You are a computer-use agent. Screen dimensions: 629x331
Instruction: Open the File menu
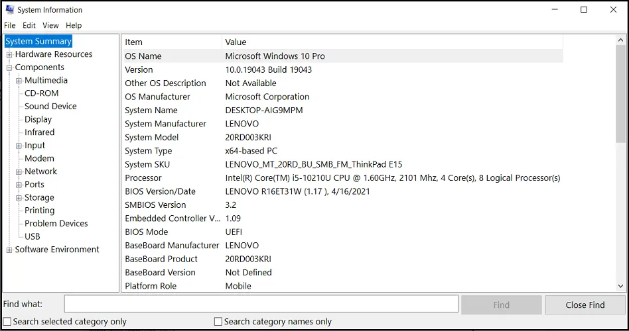coord(9,25)
